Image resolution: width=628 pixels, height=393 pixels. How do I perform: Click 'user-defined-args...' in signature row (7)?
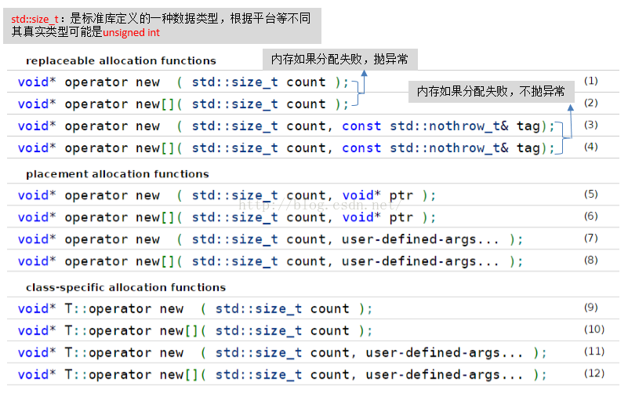point(420,239)
